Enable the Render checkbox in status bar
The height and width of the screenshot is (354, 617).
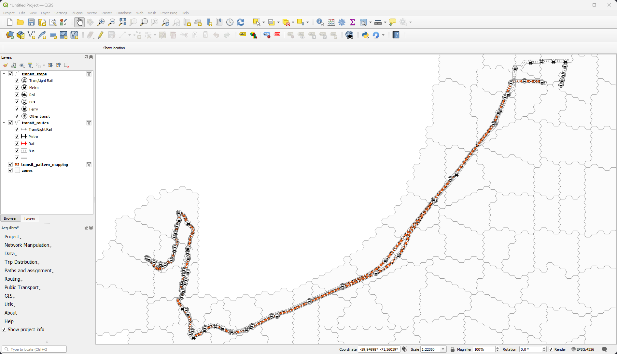(x=551, y=349)
